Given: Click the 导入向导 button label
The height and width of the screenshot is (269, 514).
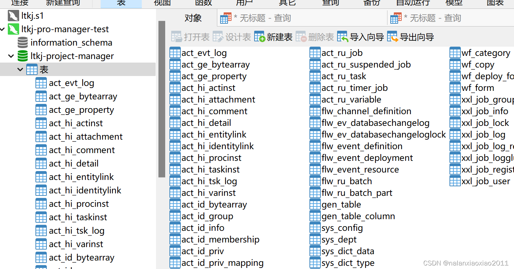Looking at the screenshot, I should click(x=367, y=37).
